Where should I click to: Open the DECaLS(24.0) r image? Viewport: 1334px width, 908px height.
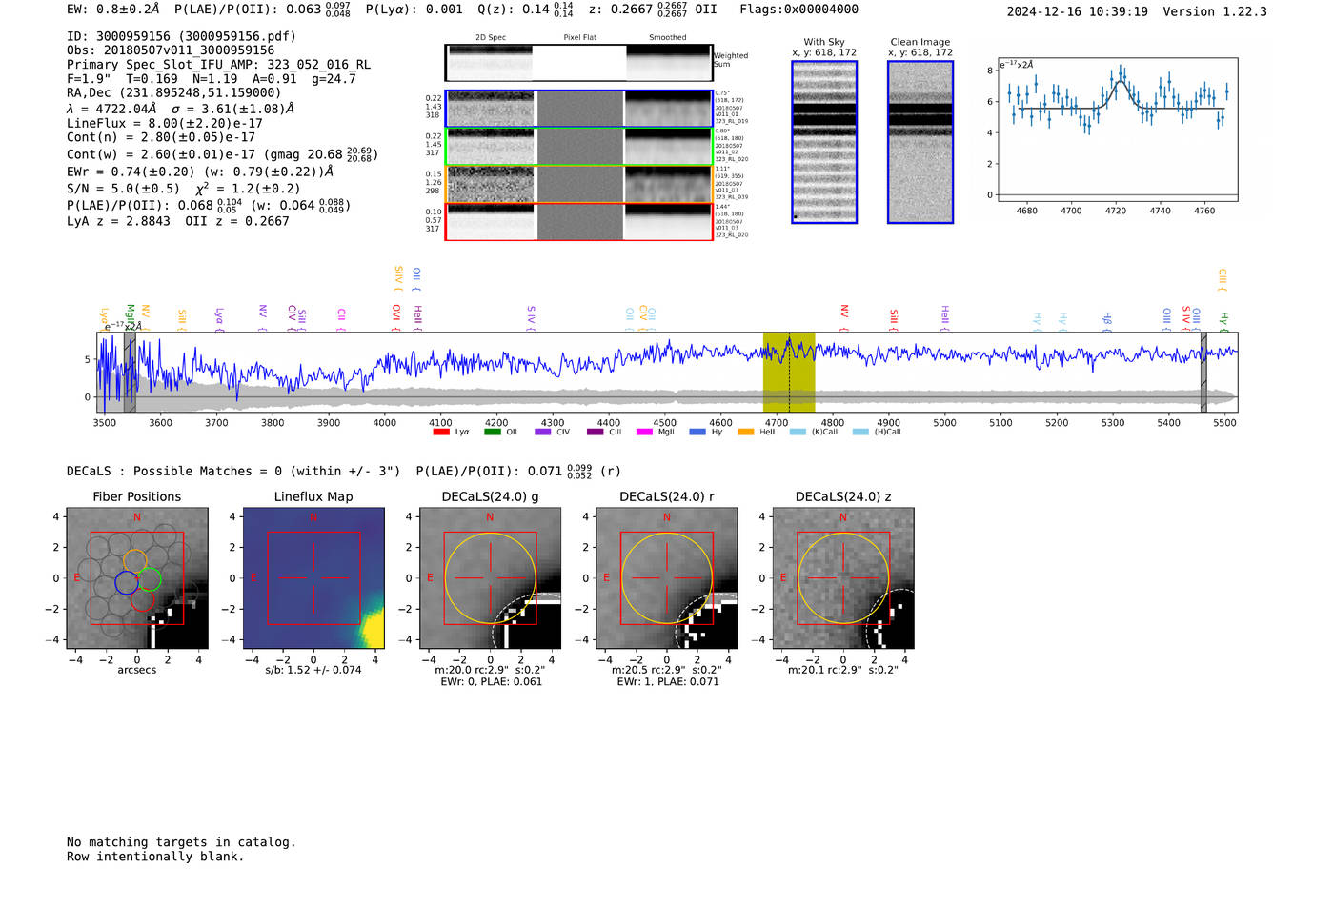coord(667,578)
